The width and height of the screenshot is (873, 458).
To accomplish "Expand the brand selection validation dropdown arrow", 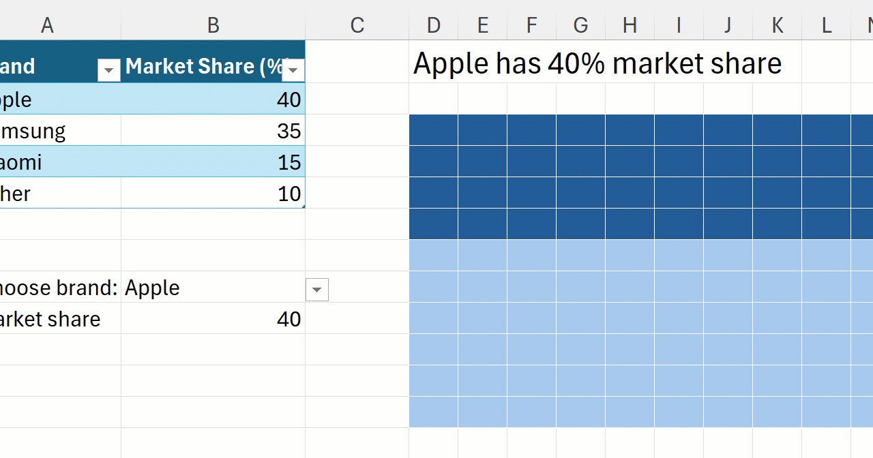I will [316, 290].
